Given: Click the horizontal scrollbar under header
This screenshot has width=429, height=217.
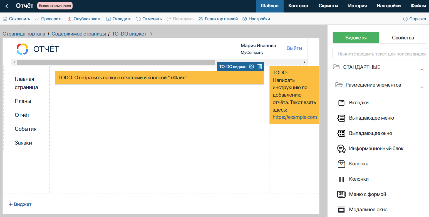Looking at the screenshot, I should coord(116,62).
